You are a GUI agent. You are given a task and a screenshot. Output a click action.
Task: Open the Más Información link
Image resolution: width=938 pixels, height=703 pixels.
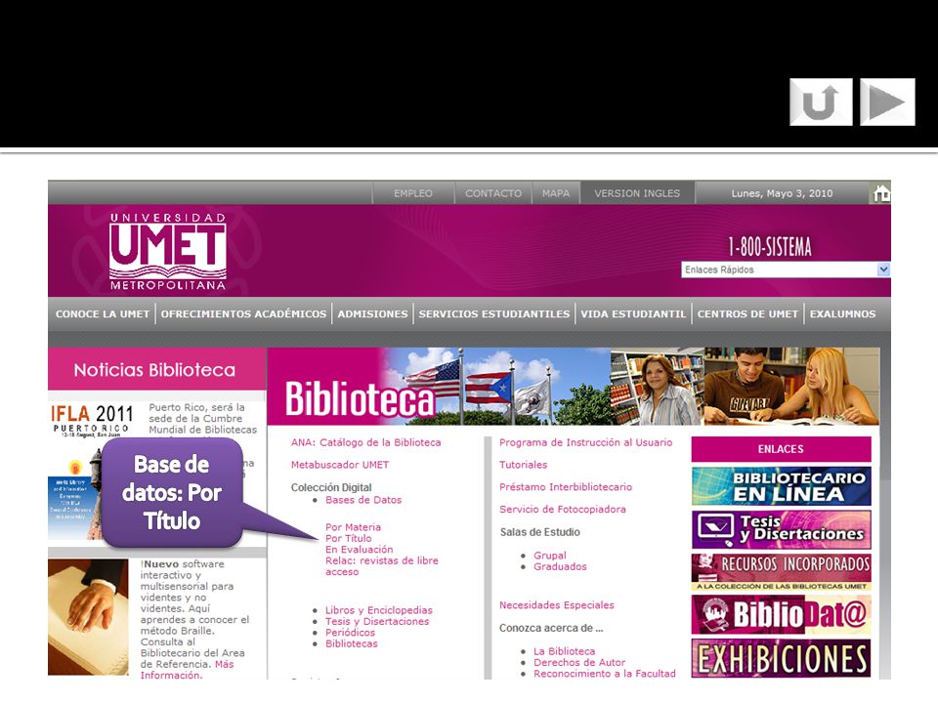click(x=187, y=670)
